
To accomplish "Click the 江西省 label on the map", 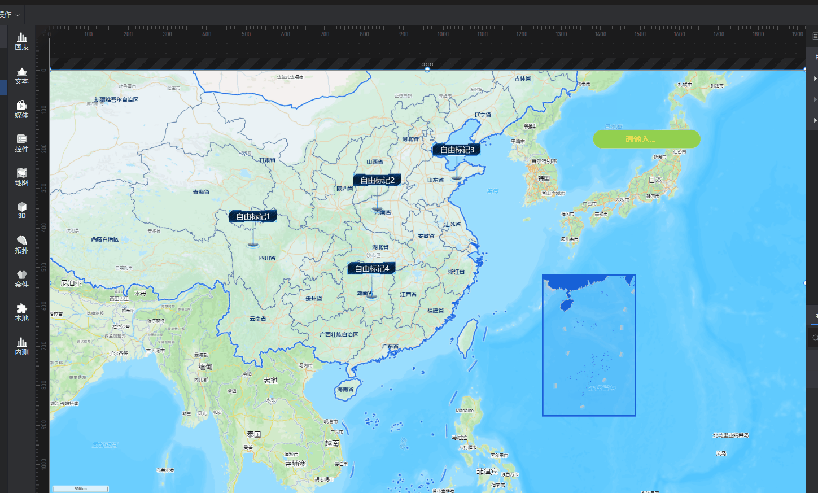I will pyautogui.click(x=408, y=295).
